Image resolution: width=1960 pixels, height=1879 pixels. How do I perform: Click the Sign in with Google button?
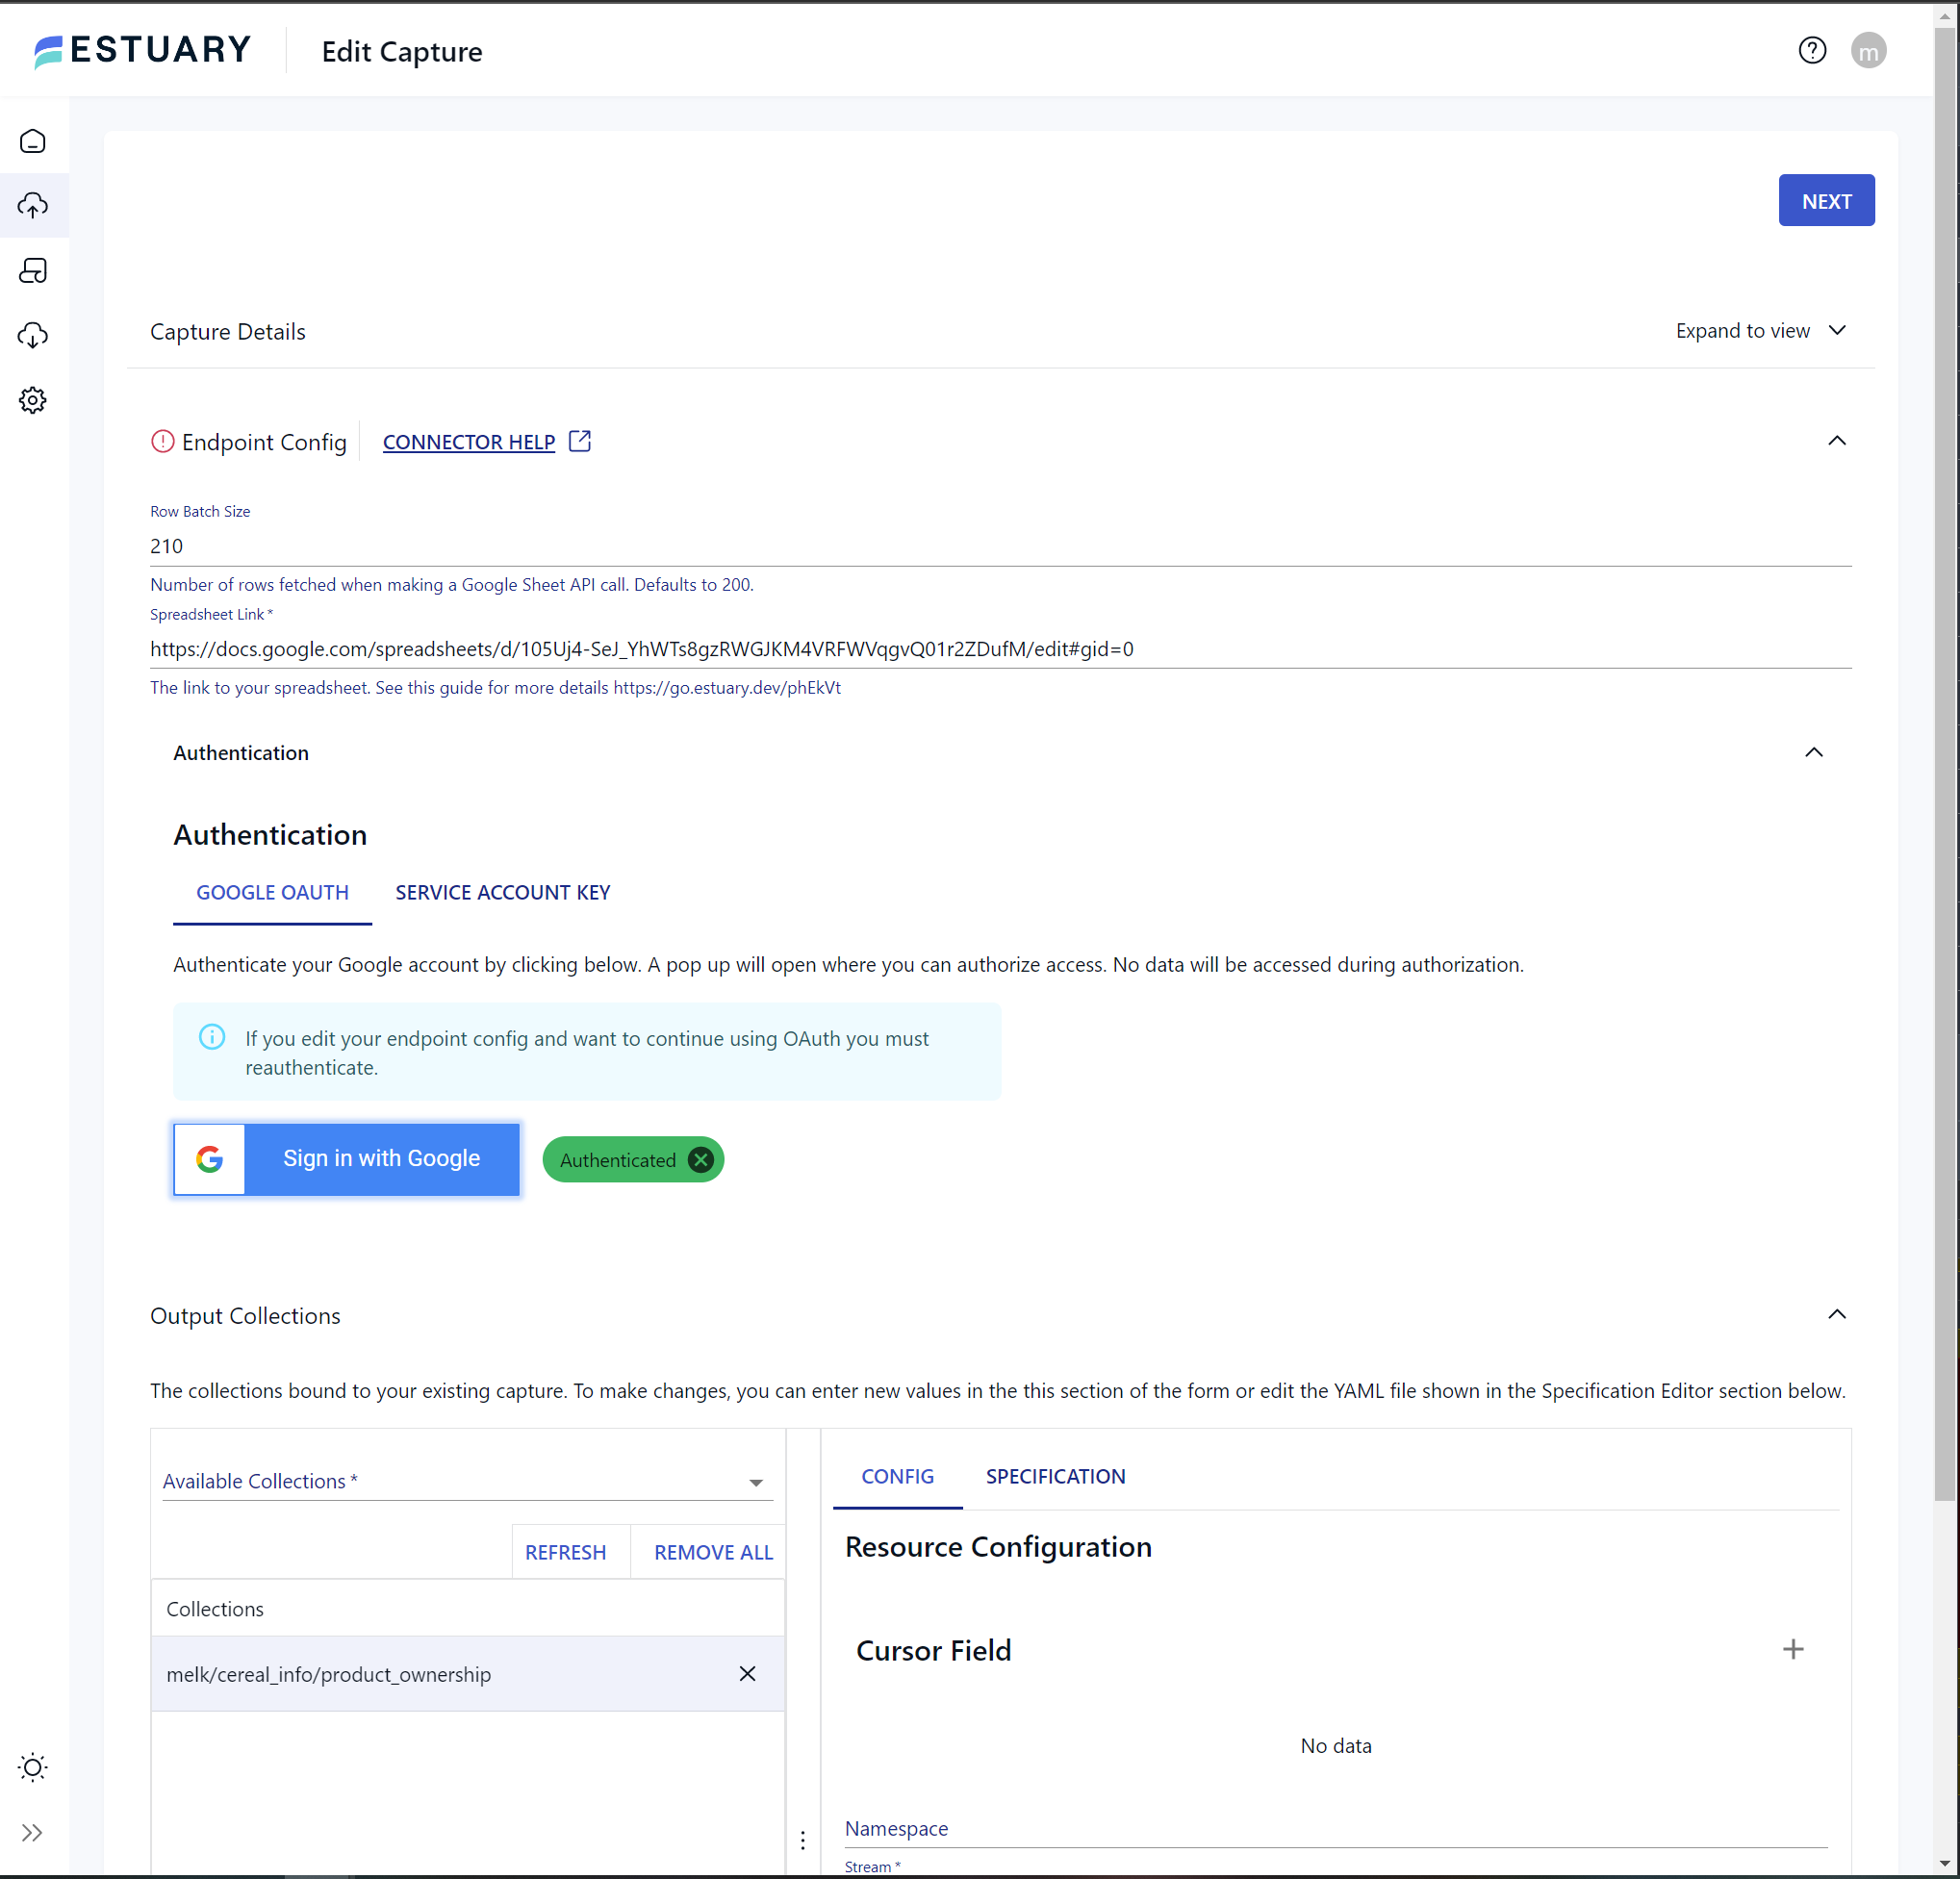pos(381,1159)
